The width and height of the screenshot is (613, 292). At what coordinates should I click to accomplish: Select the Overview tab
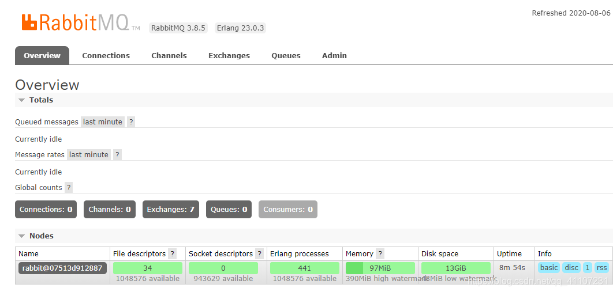coord(42,55)
